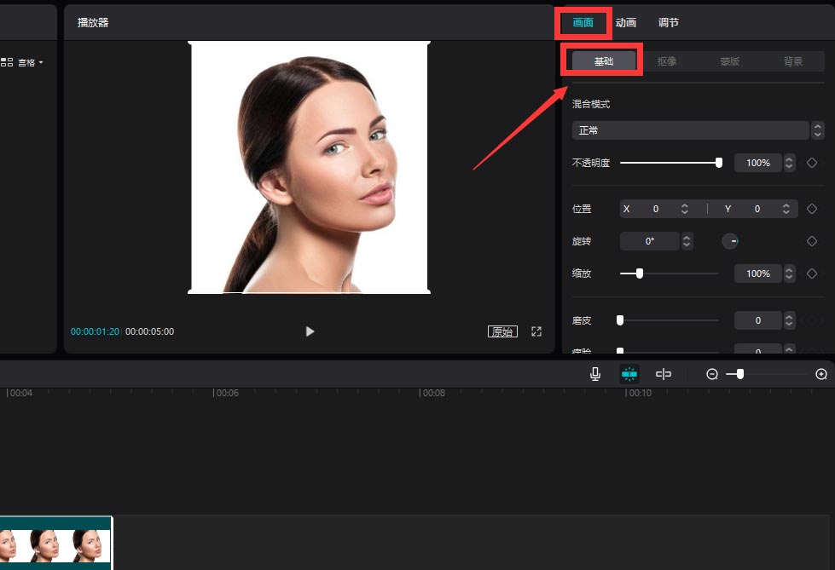
Task: Switch to the 基础 panel section
Action: pos(602,60)
